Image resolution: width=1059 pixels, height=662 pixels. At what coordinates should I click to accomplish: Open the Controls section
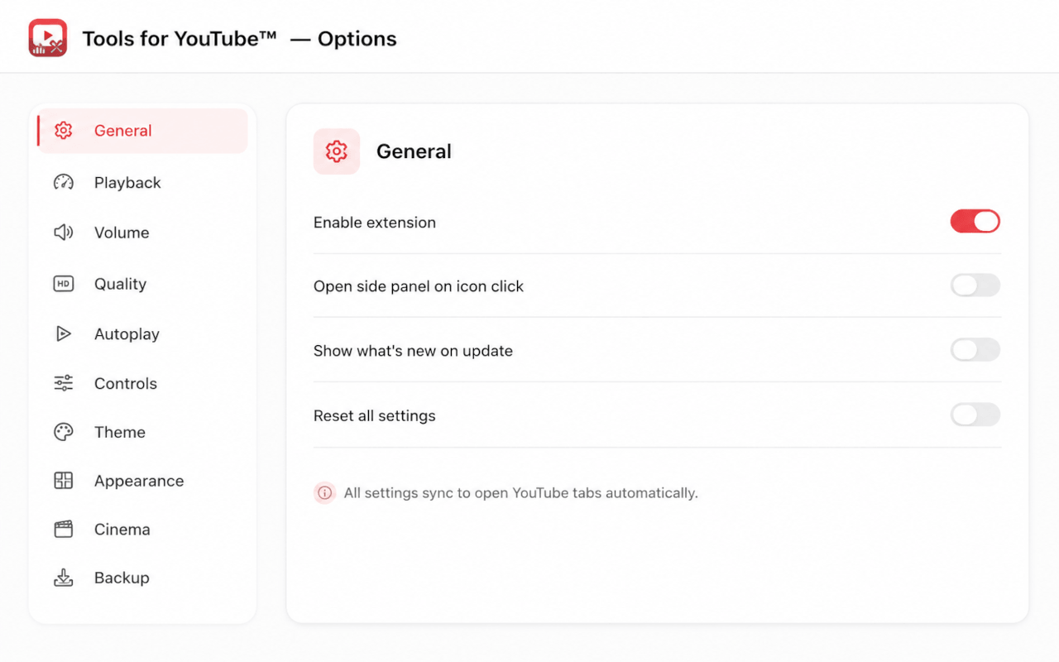(x=142, y=383)
